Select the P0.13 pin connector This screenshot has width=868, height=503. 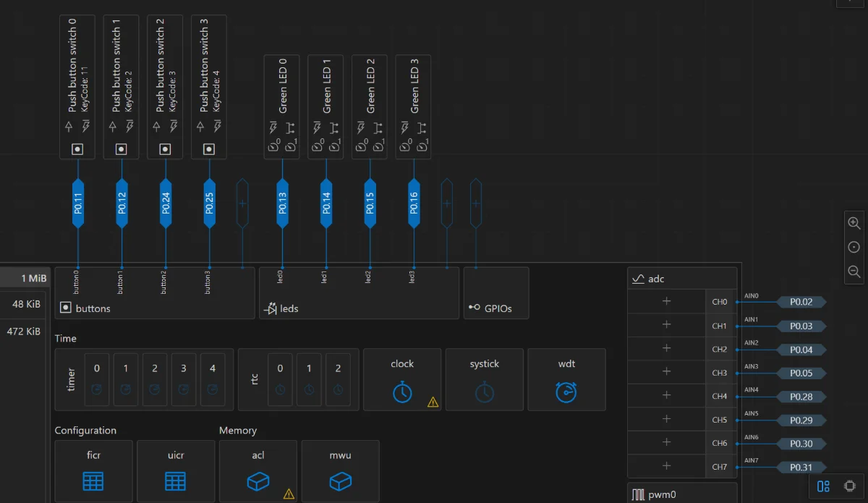click(x=282, y=203)
